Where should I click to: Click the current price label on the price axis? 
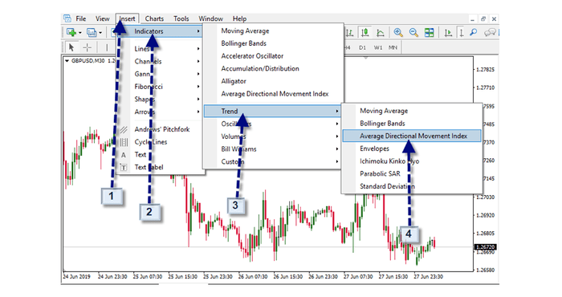tap(485, 247)
